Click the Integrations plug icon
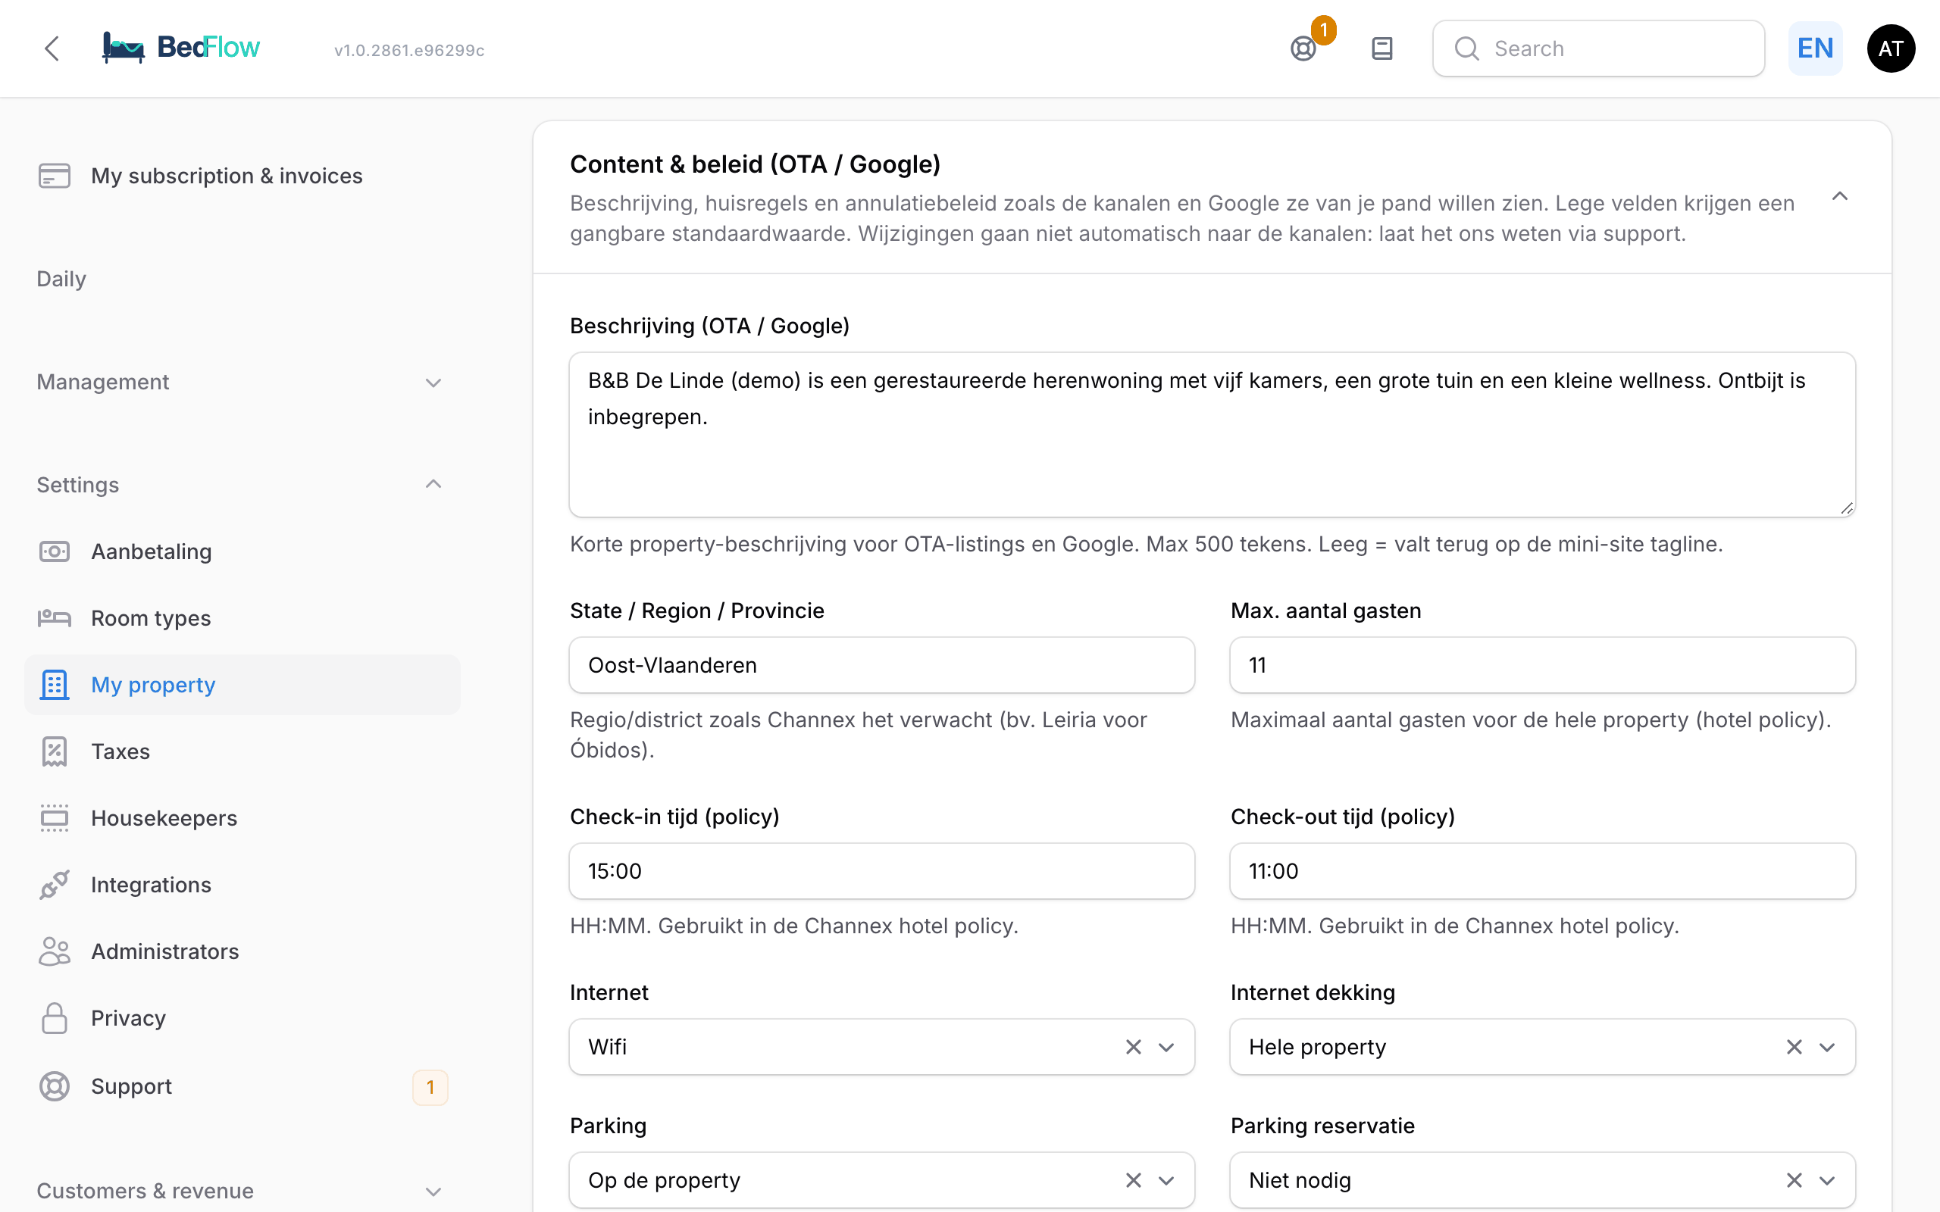 55,884
